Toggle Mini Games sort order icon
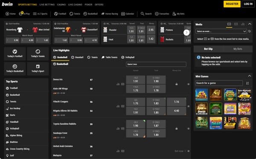Image resolution: width=256 pixels, height=159 pixels. (247, 83)
